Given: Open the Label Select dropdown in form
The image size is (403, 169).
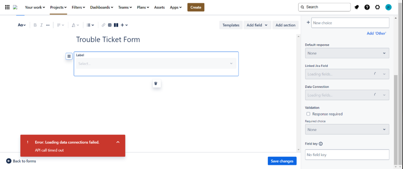Looking at the screenshot, I should coord(156,64).
